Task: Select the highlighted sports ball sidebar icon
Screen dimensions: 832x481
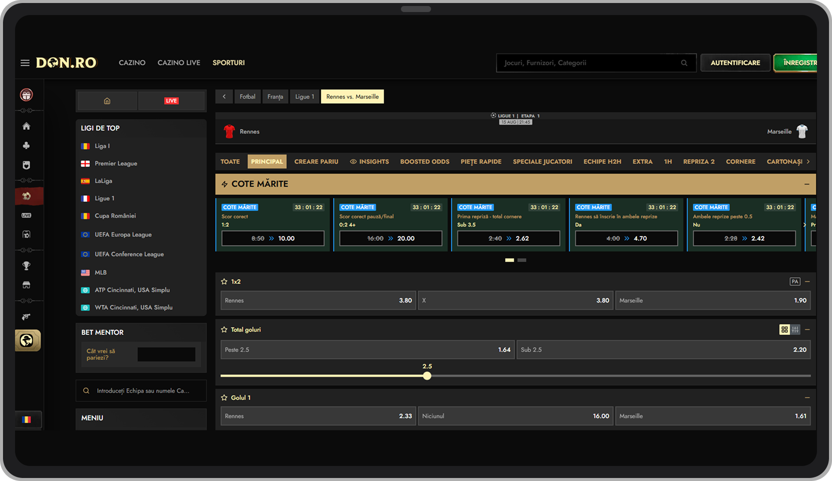Action: (27, 196)
